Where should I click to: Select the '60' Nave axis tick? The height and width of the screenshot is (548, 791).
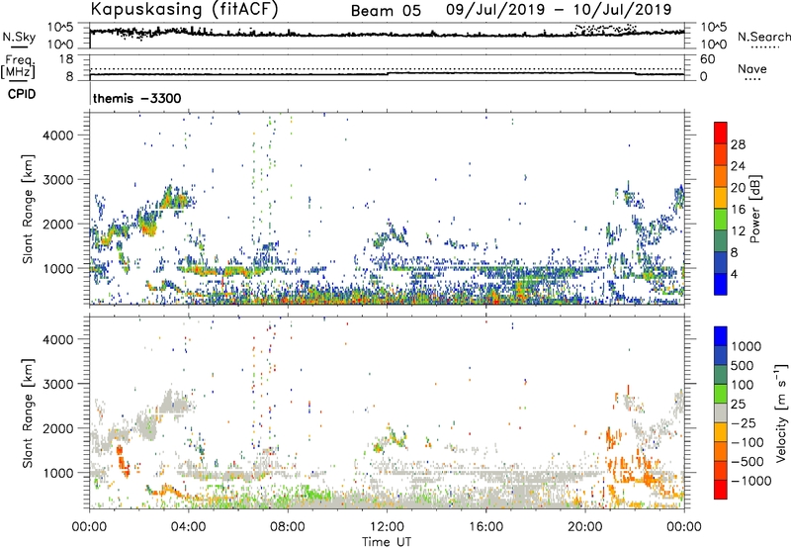707,59
